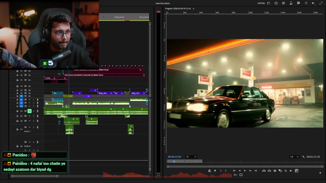This screenshot has width=326, height=183.
Task: Click the Quick Export share icon
Action: click(x=276, y=3)
